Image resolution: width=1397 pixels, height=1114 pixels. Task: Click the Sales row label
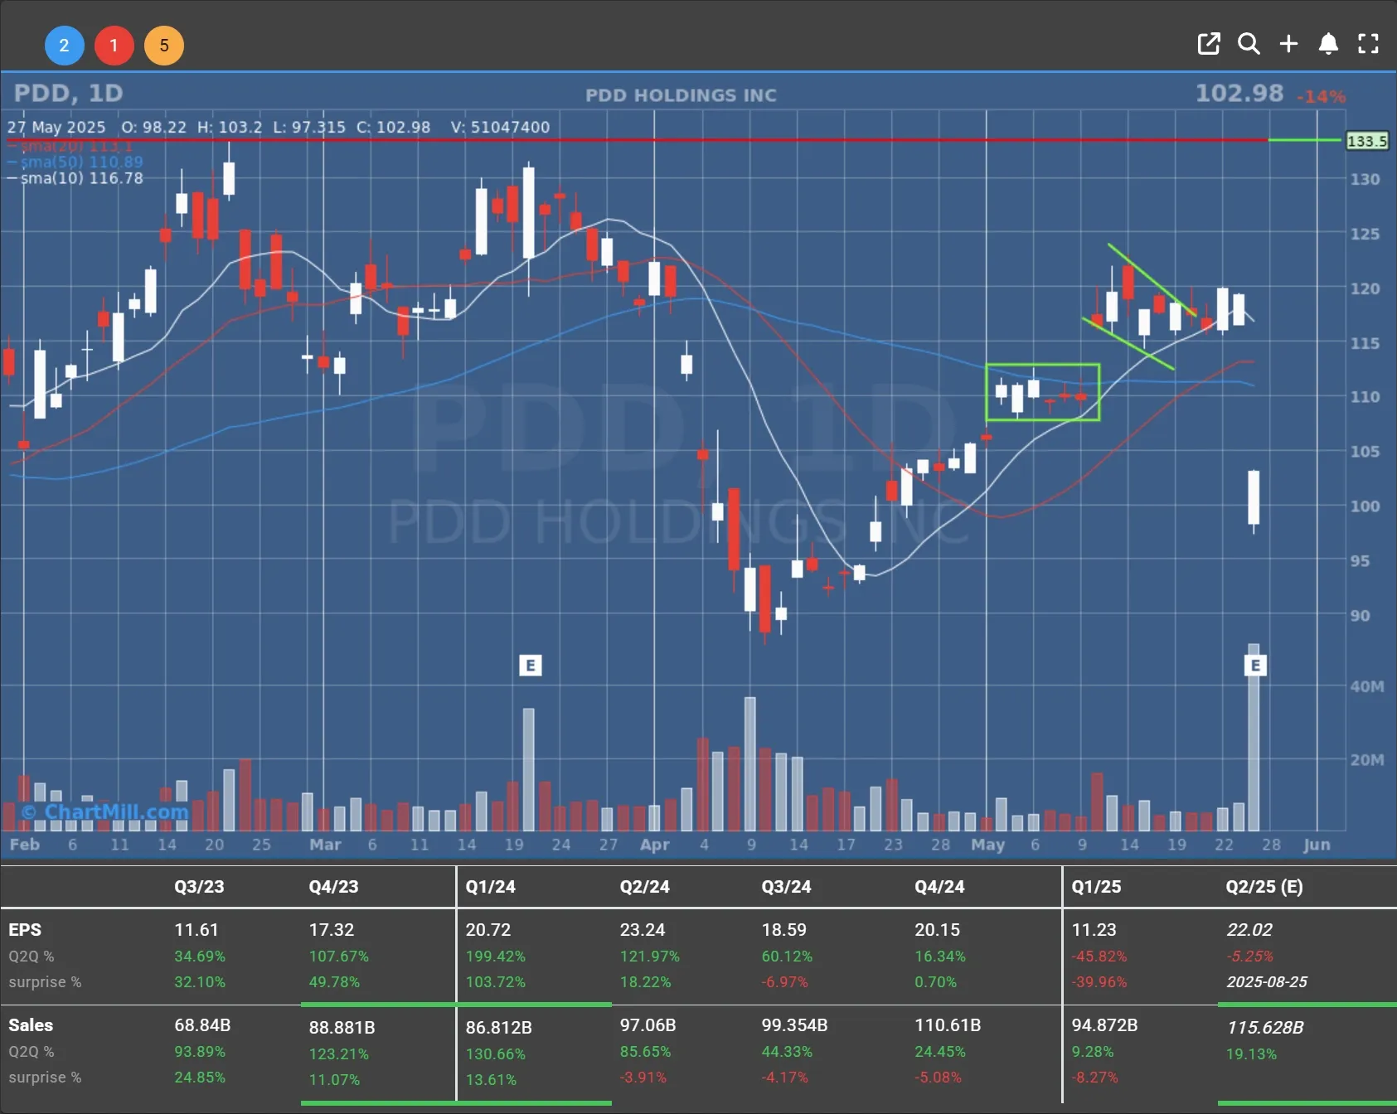pyautogui.click(x=31, y=1025)
